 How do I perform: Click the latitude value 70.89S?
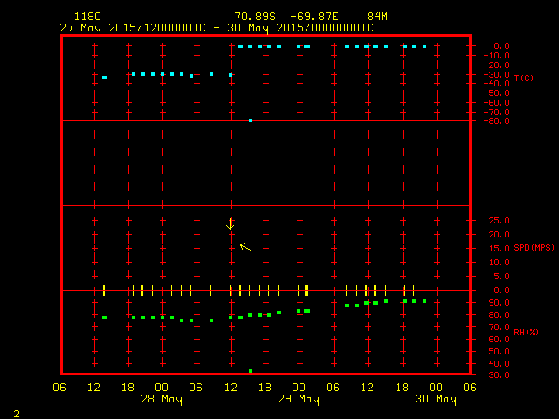[256, 17]
